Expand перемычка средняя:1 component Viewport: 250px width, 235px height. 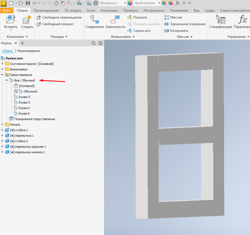2,146
